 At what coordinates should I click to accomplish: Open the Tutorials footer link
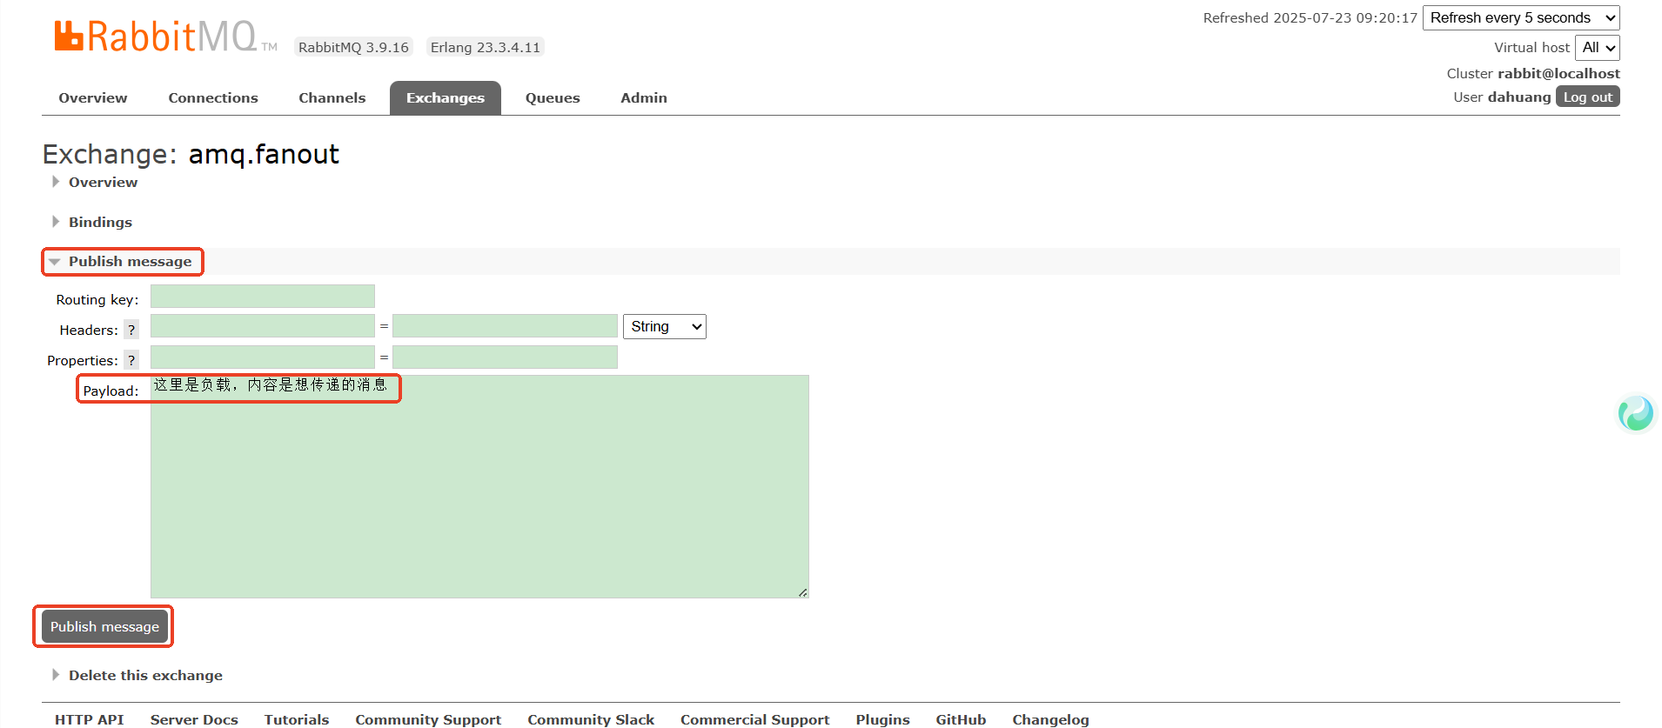(x=297, y=719)
